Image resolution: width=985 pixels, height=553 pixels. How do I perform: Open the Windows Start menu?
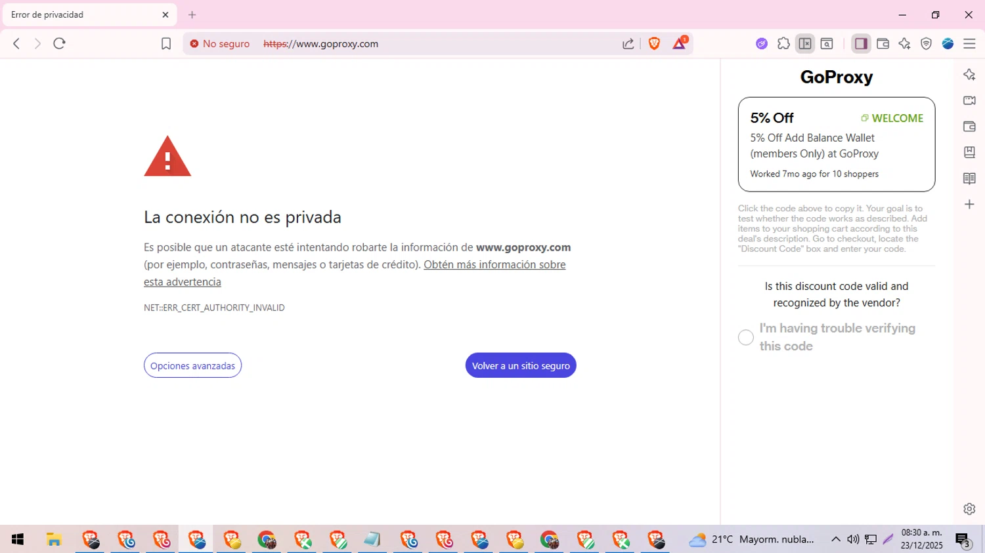[18, 539]
